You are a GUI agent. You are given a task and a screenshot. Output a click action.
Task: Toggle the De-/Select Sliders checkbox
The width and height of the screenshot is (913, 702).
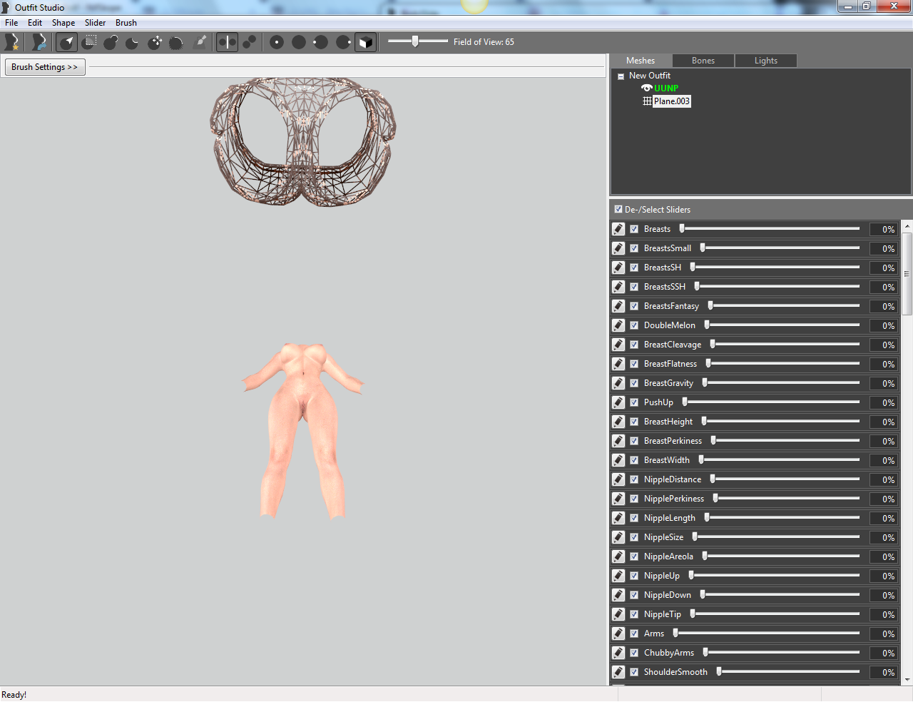(x=618, y=210)
